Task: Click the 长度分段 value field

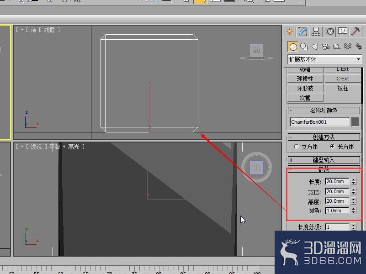Action: (x=337, y=227)
